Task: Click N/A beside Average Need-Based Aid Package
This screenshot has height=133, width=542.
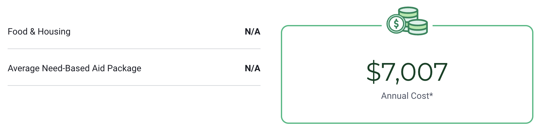Action: [253, 68]
